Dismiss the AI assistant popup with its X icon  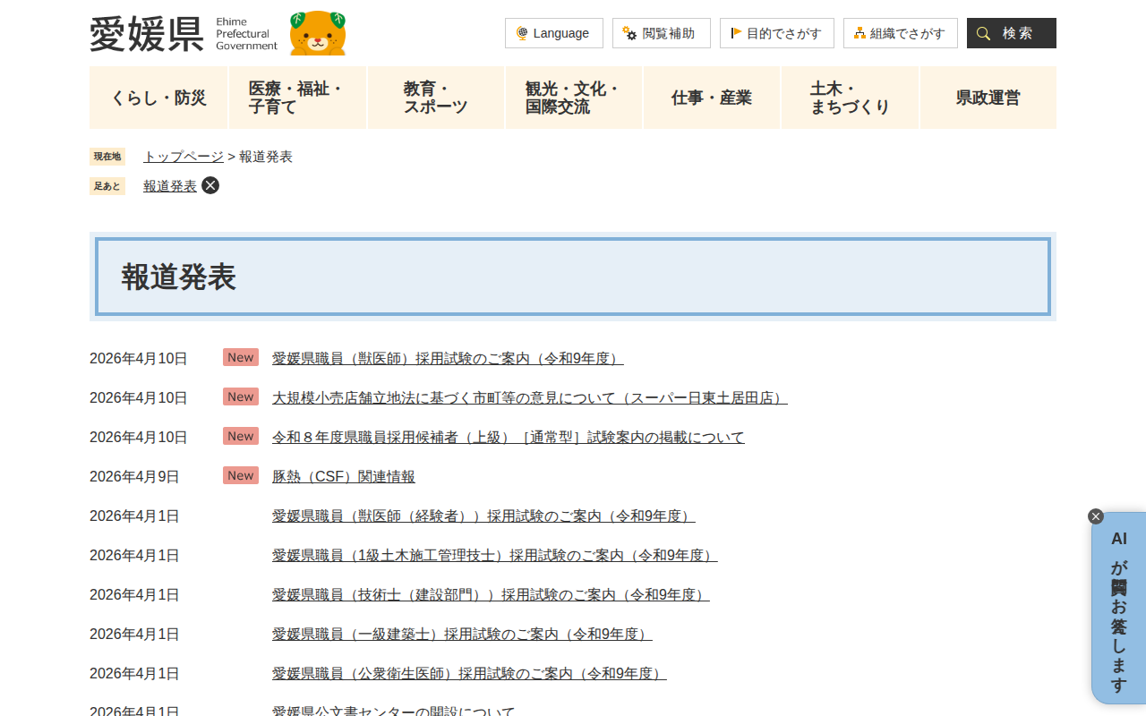coord(1095,516)
